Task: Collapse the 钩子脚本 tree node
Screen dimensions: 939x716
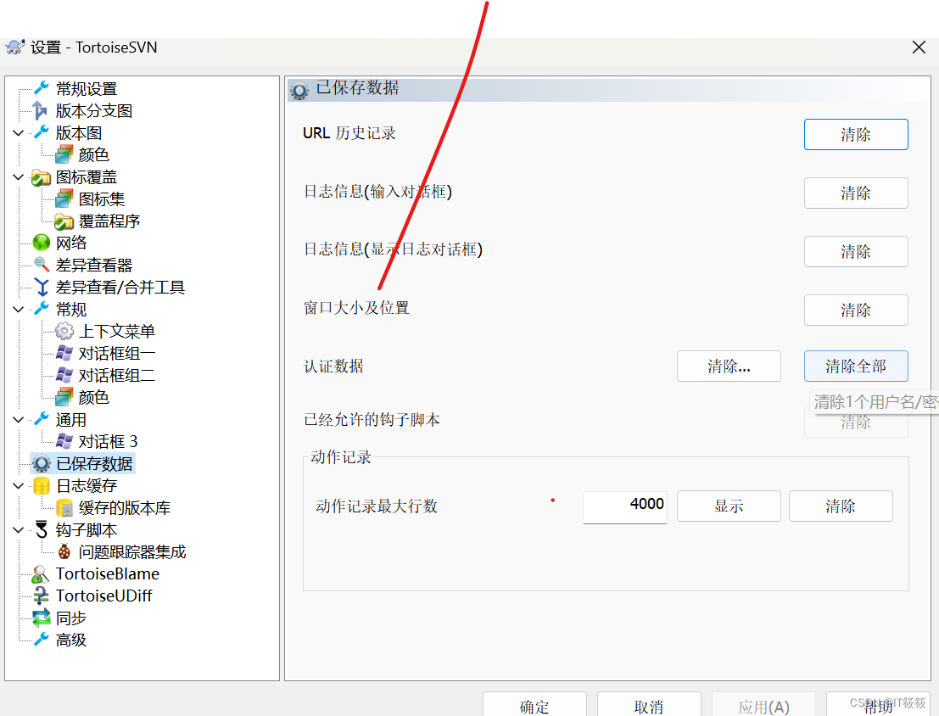Action: click(x=18, y=529)
